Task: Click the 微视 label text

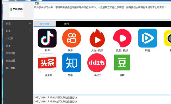Action: point(147,50)
